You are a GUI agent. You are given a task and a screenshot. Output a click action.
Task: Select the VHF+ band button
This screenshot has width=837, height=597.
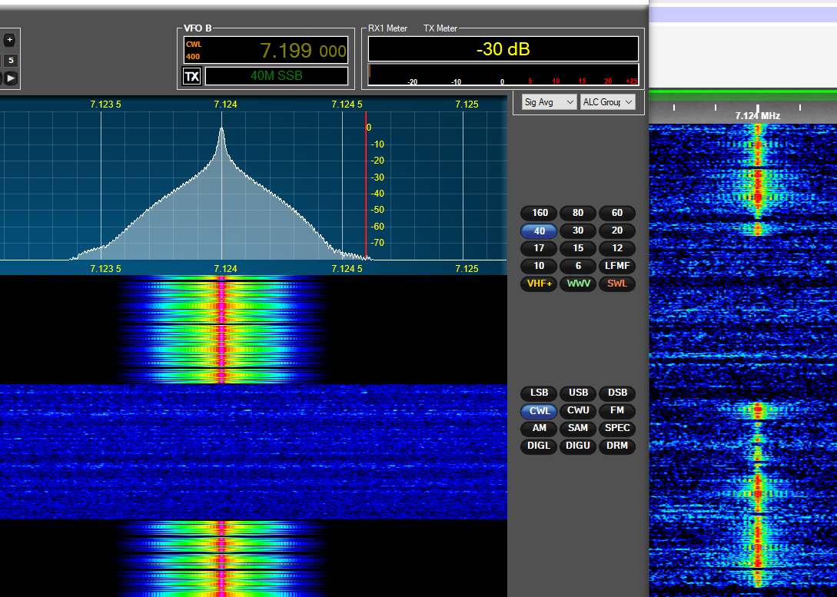click(x=539, y=284)
